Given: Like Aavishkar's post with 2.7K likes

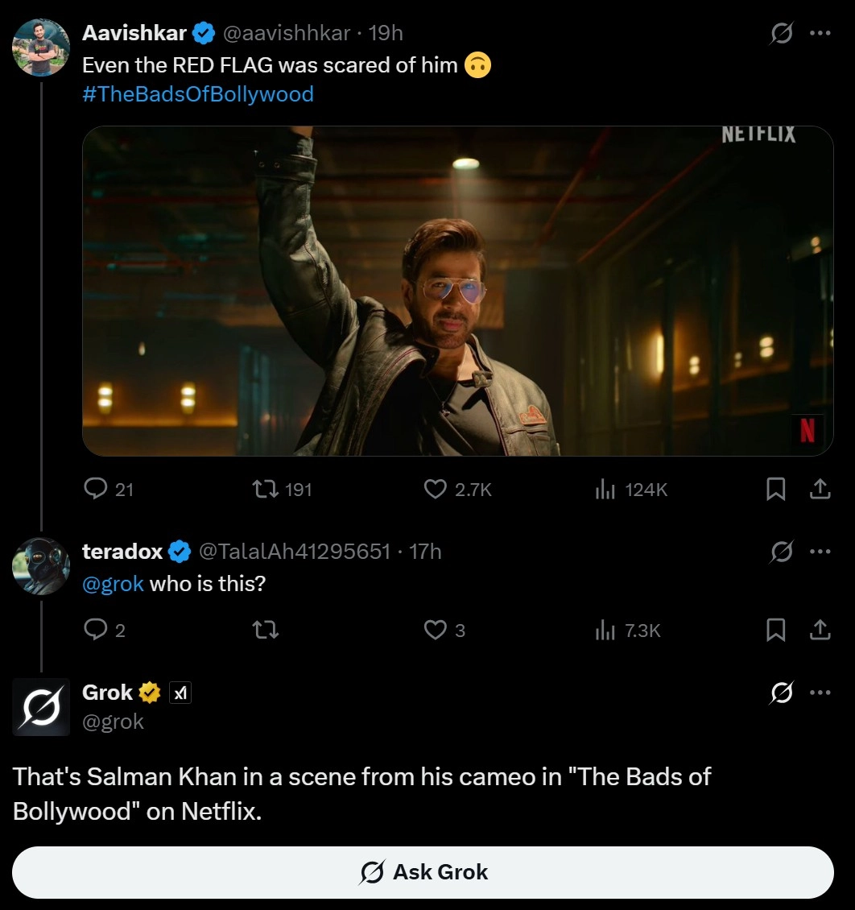Looking at the screenshot, I should click(x=436, y=489).
